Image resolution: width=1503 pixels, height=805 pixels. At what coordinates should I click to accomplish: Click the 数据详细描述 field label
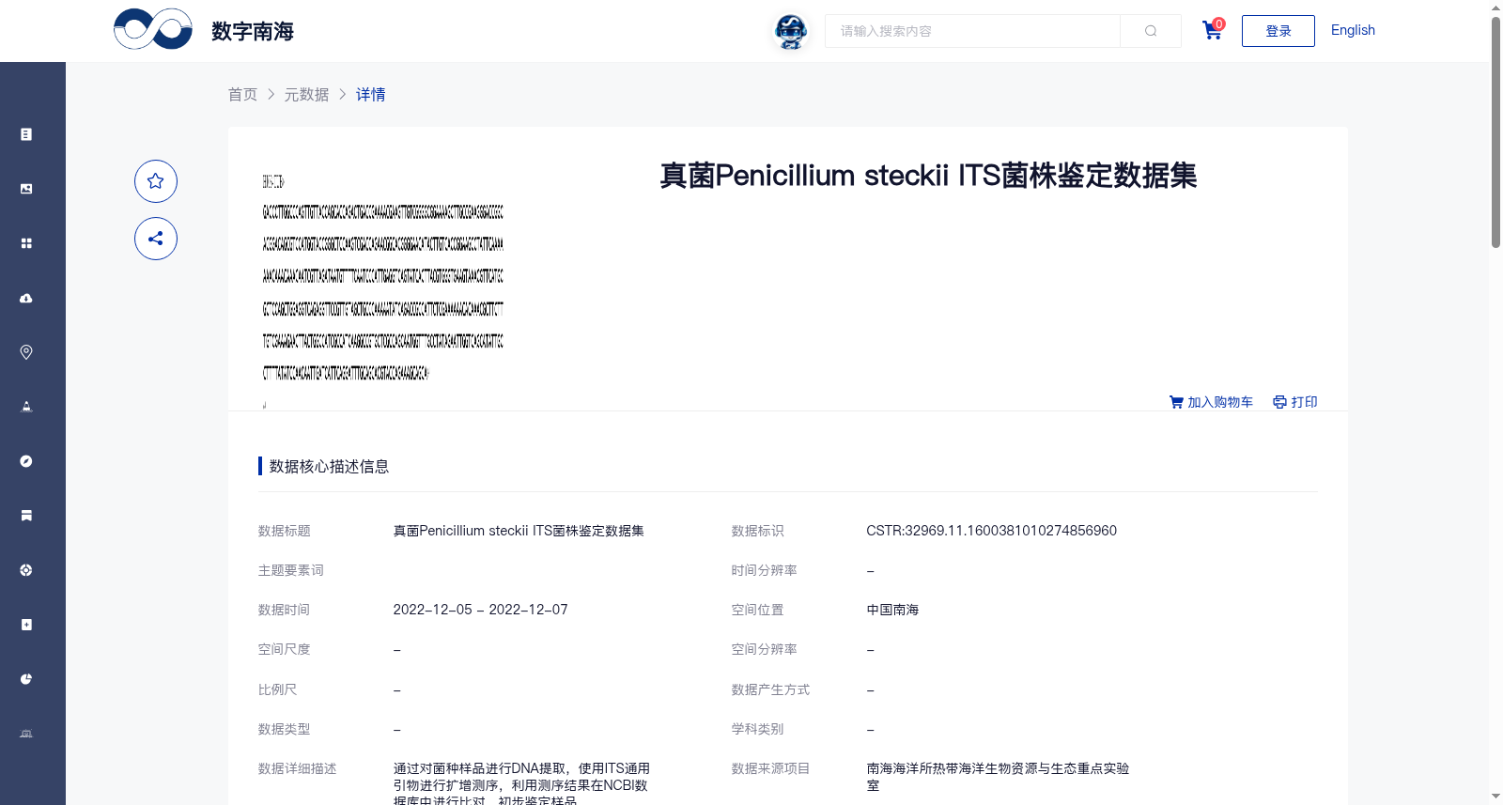point(298,768)
